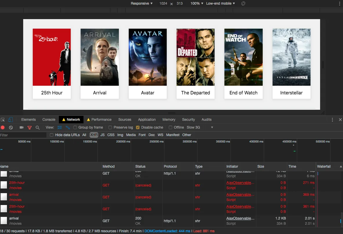Capture screenshots via the camera icon
This screenshot has width=343, height=234.
(x=21, y=127)
